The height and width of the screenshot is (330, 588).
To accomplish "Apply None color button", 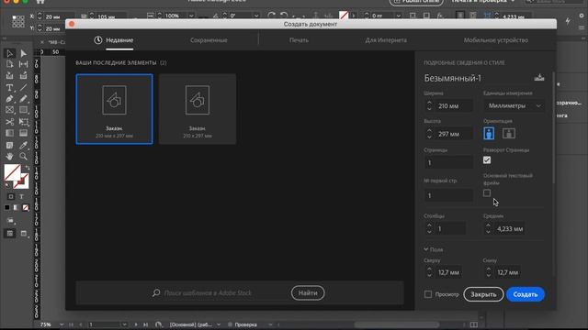I will pos(26,208).
